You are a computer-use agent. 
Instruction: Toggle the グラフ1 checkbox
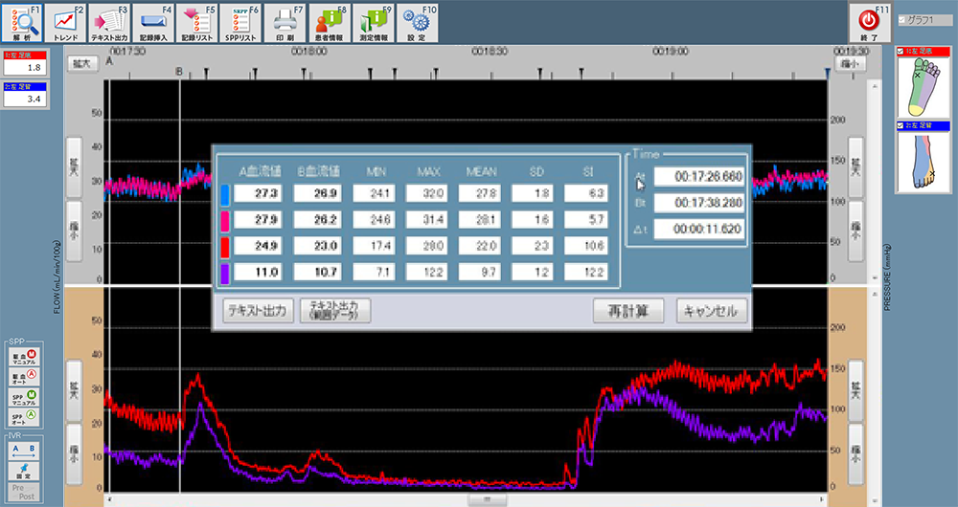[x=901, y=20]
